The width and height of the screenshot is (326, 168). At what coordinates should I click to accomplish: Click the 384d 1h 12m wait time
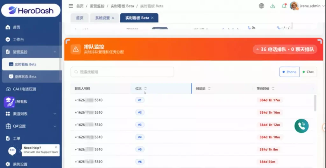pyautogui.click(x=270, y=125)
